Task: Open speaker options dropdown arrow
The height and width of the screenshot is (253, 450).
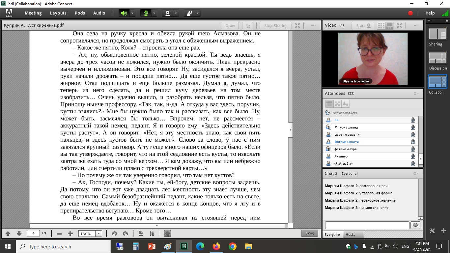Action: (x=132, y=13)
